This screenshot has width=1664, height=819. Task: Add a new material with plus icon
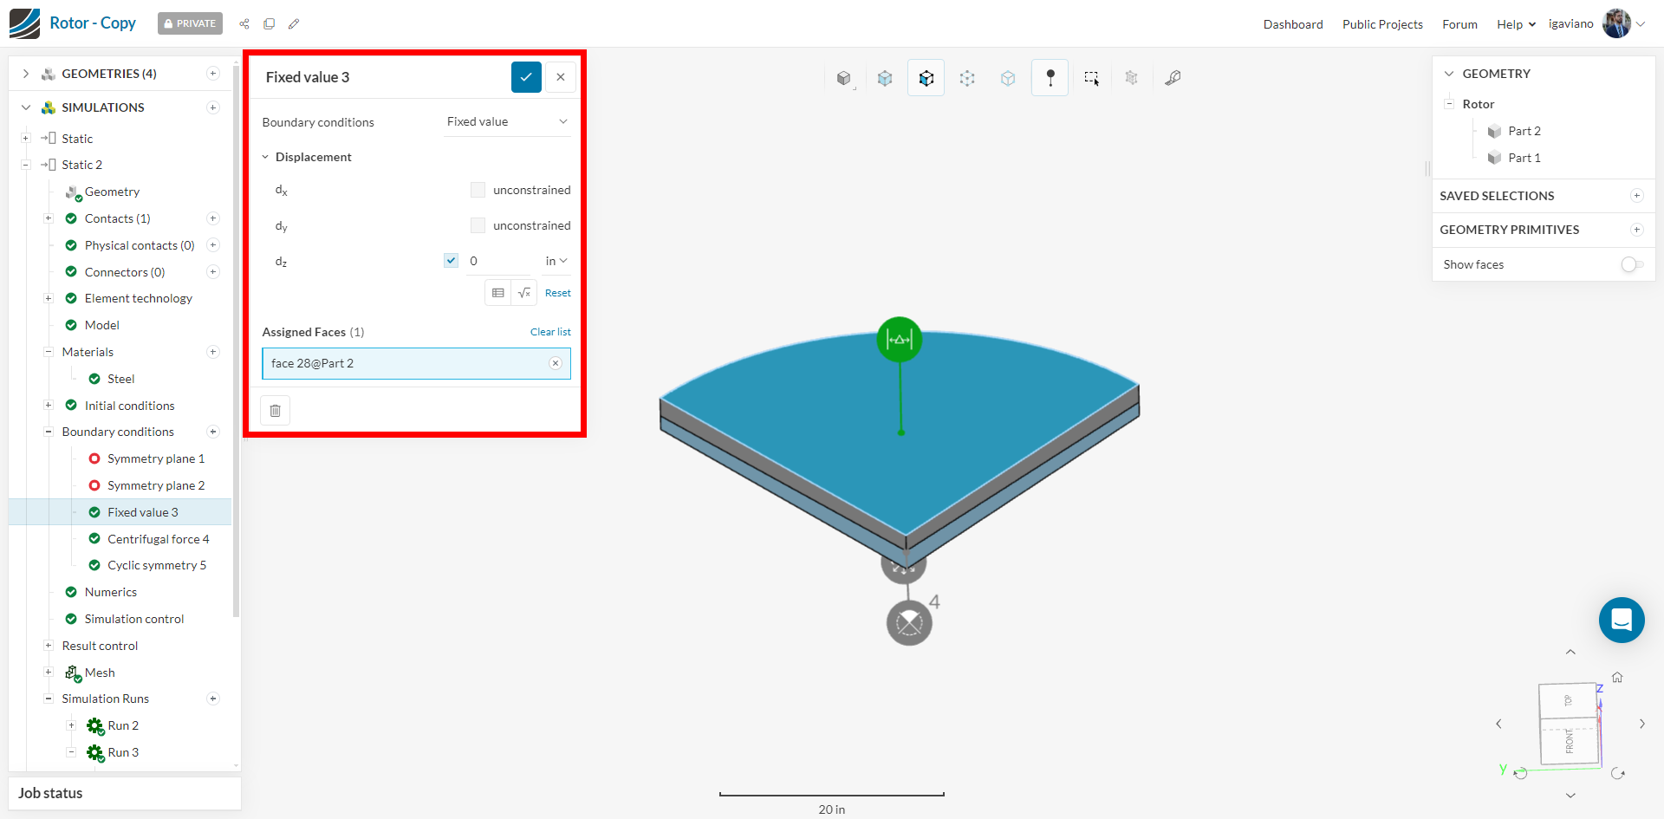pyautogui.click(x=213, y=352)
